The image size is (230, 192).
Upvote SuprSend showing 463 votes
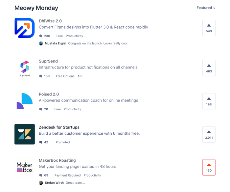tap(209, 68)
